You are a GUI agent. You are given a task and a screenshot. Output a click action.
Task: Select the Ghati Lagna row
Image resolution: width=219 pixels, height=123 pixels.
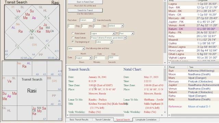(x=193, y=54)
